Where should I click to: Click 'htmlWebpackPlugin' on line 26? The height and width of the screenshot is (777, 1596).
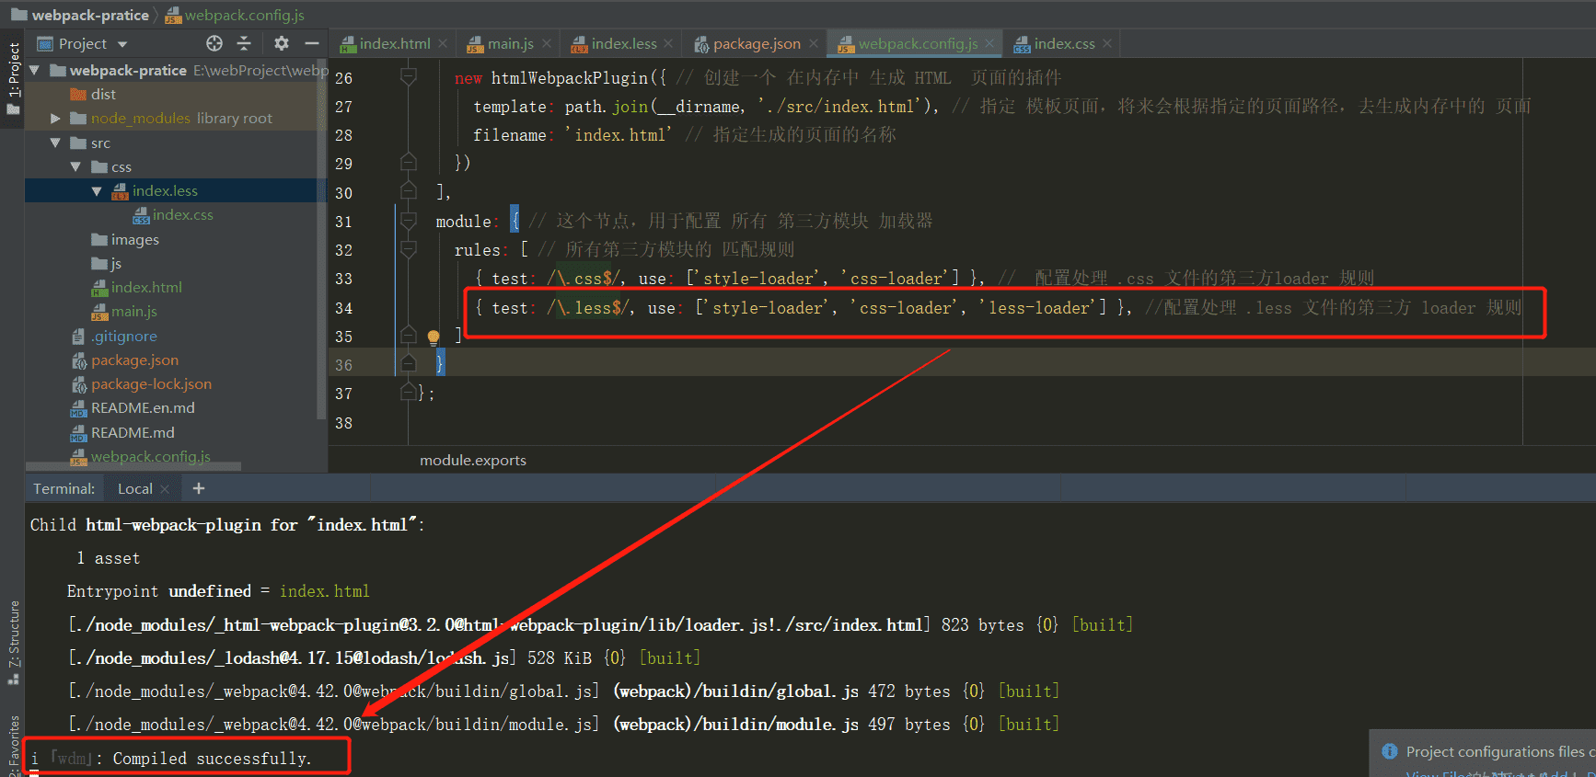pyautogui.click(x=570, y=77)
